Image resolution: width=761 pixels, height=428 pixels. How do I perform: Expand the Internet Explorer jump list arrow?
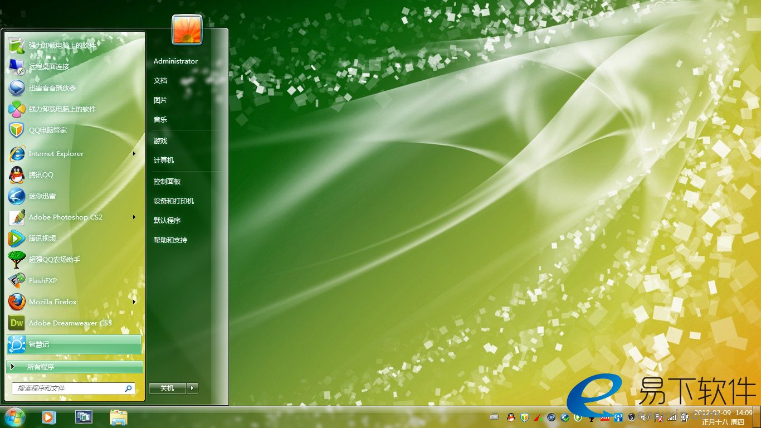[x=134, y=154]
